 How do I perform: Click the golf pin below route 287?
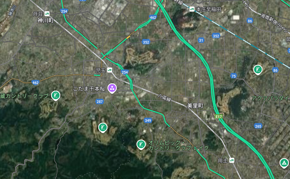point(103,128)
